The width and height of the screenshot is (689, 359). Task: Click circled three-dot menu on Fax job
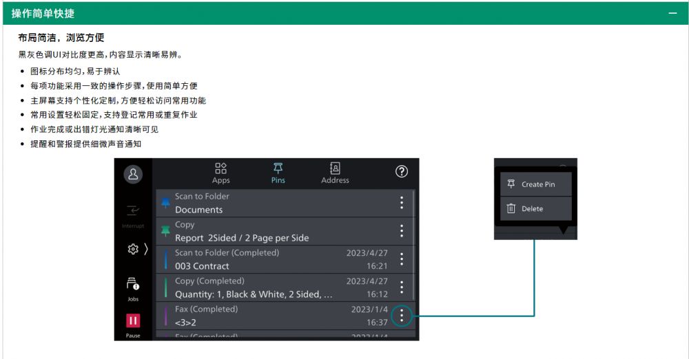coord(402,316)
